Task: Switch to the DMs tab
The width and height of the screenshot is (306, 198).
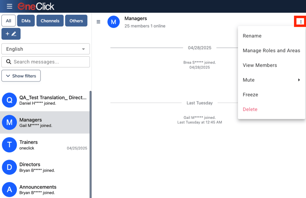Action: [x=26, y=21]
